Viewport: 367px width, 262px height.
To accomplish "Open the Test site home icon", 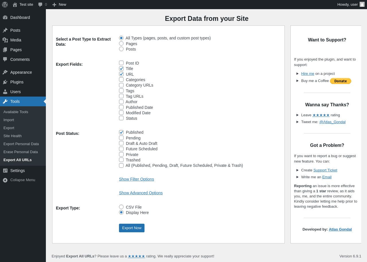I will tap(15, 5).
